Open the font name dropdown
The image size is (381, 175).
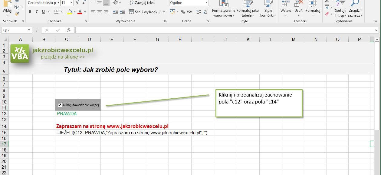[58, 3]
